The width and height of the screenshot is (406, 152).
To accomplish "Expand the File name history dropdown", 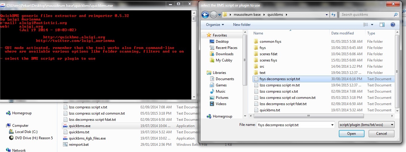I will click(x=332, y=125).
